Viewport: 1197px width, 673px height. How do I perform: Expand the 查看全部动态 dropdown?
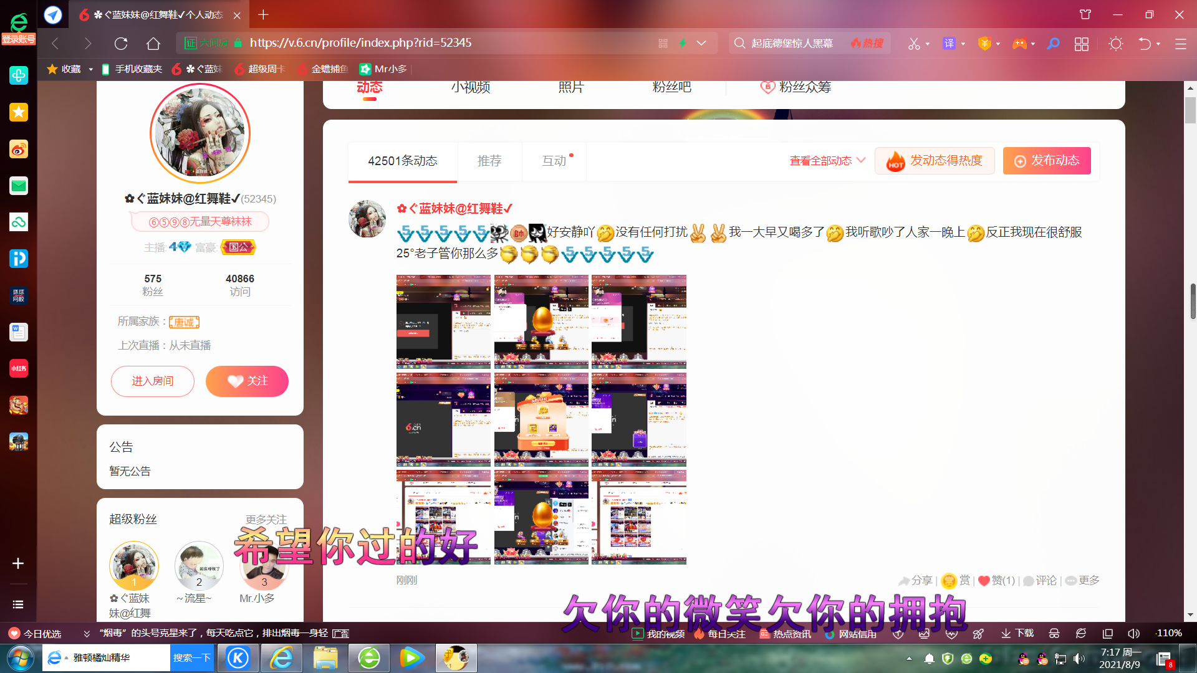[828, 161]
